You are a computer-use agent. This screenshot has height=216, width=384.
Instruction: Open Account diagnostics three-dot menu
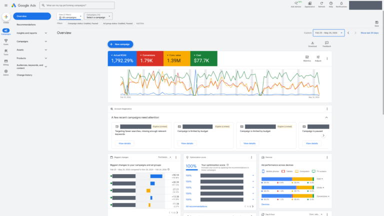pos(327,109)
